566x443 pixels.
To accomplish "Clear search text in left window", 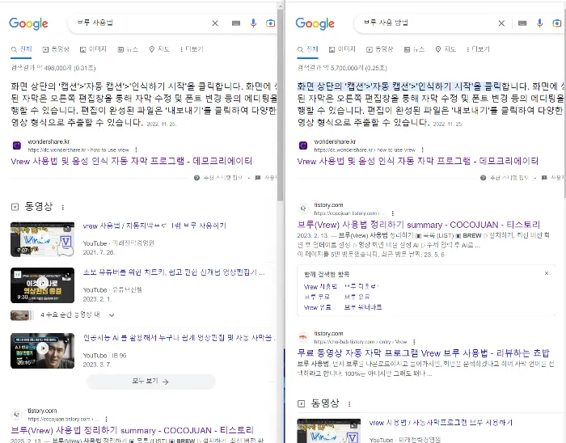I will (x=215, y=23).
